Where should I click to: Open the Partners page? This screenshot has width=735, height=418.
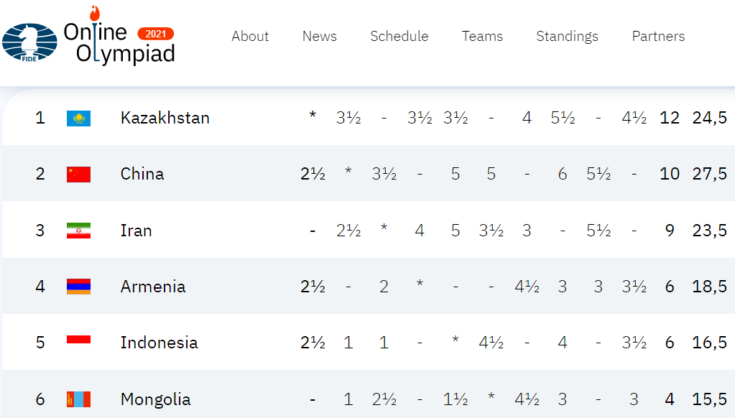pos(658,36)
